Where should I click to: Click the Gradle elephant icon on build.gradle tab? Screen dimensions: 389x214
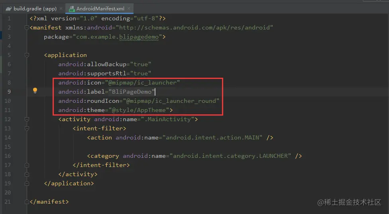click(9, 9)
